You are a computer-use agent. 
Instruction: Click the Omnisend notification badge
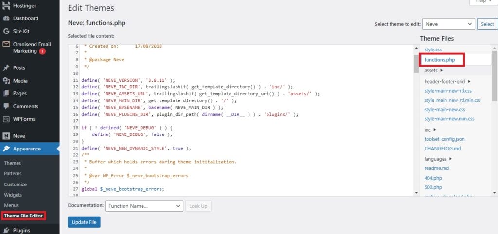(x=42, y=51)
